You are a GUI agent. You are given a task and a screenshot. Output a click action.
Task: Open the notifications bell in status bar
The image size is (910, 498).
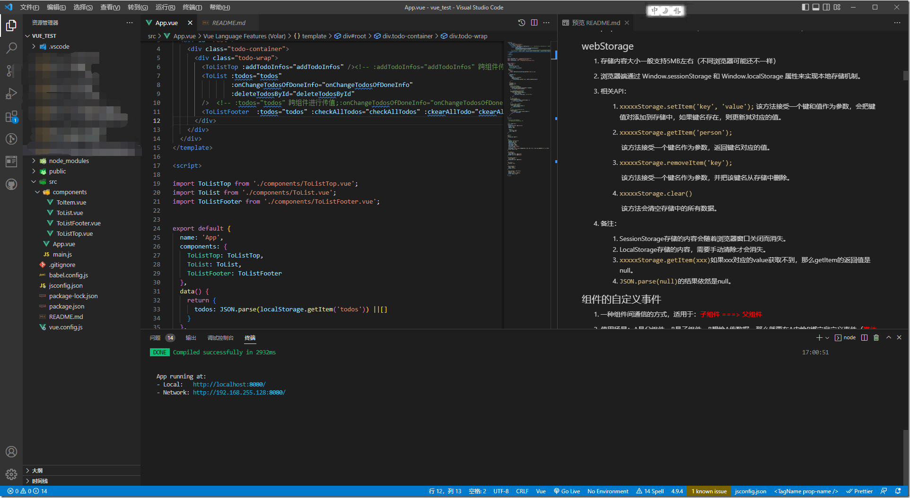click(898, 491)
